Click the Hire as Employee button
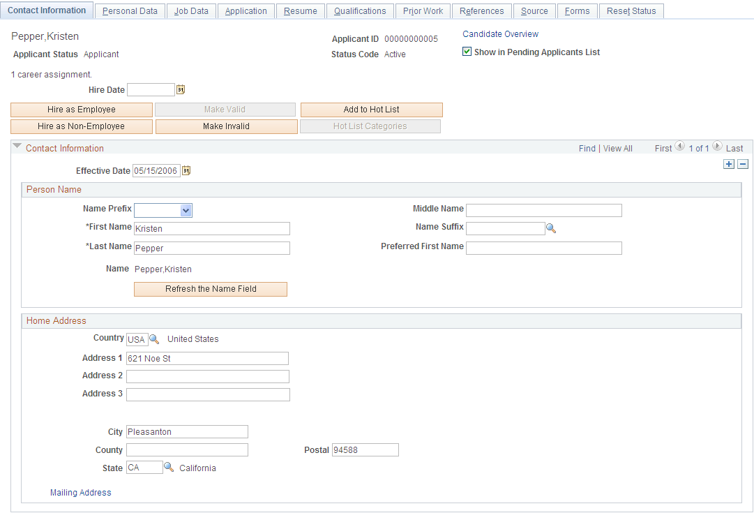 coord(82,110)
